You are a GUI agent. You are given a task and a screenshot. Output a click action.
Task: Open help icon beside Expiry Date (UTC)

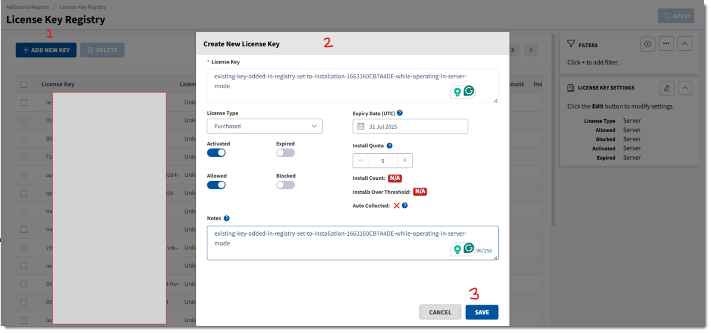click(x=400, y=113)
